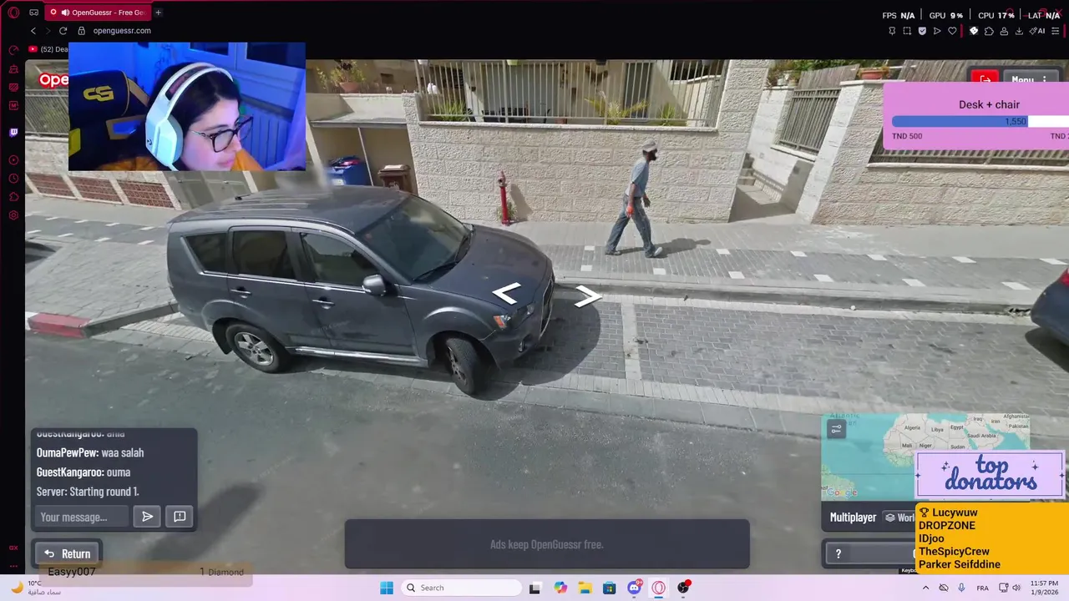Viewport: 1069px width, 601px height.
Task: Click OumaPewPew chat message
Action: (x=90, y=452)
